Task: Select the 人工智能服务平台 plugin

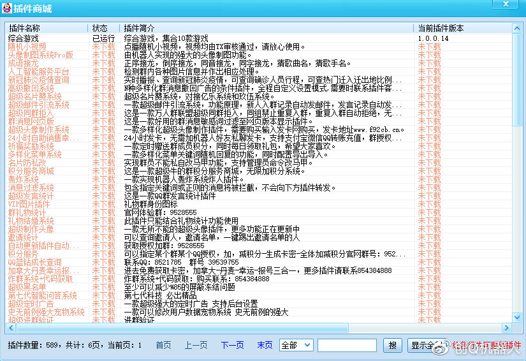Action: 39,71
